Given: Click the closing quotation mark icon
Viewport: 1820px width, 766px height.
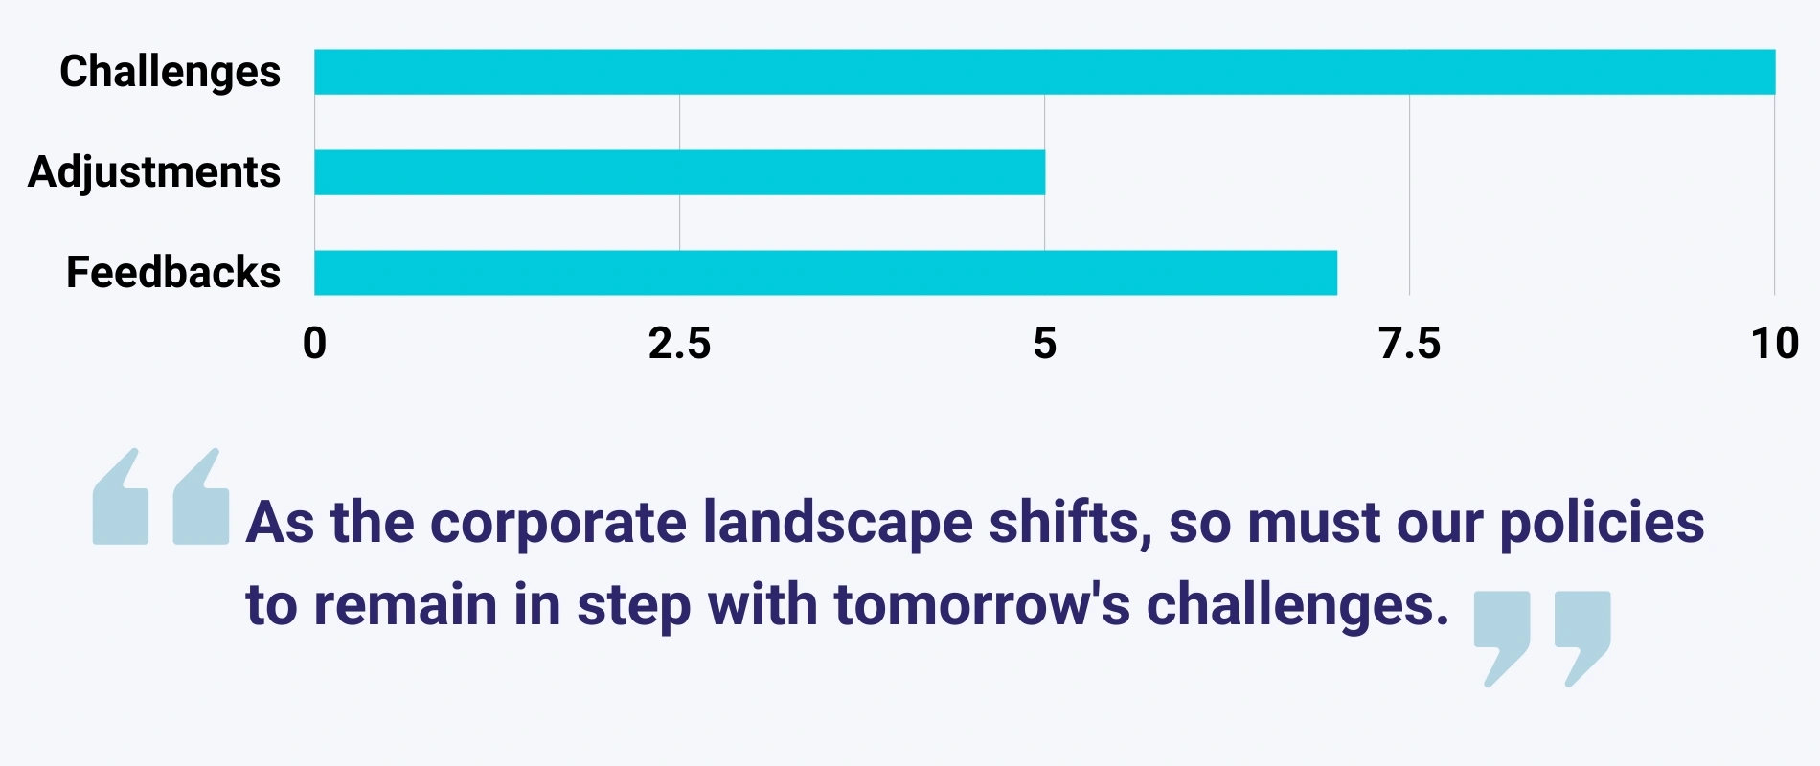Looking at the screenshot, I should coord(1542,638).
